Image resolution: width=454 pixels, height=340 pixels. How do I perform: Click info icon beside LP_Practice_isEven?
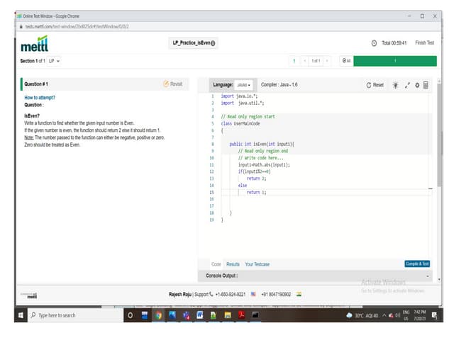[214, 43]
